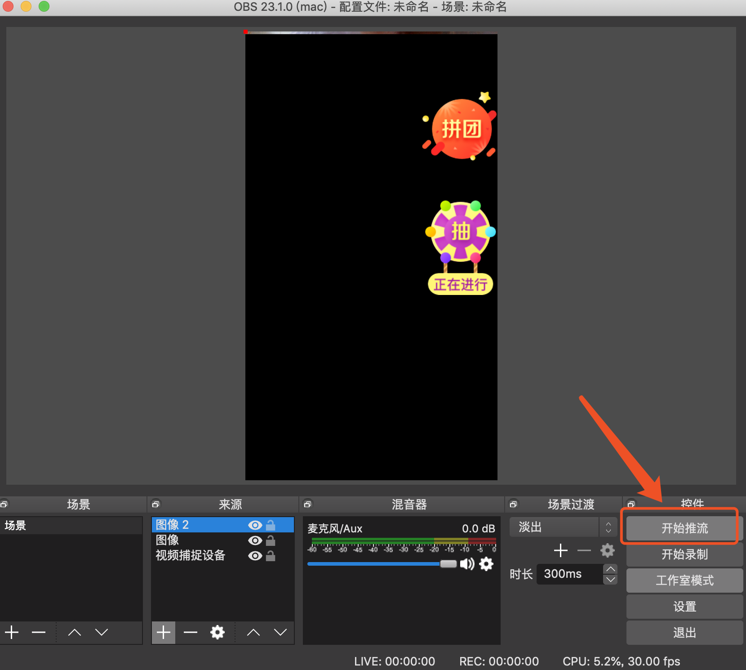746x670 pixels.
Task: Select the 图像 source row
Action: click(222, 540)
